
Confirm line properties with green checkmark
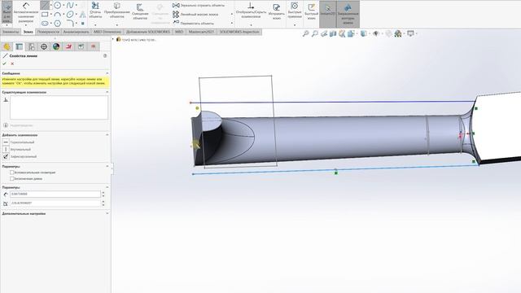click(x=4, y=63)
